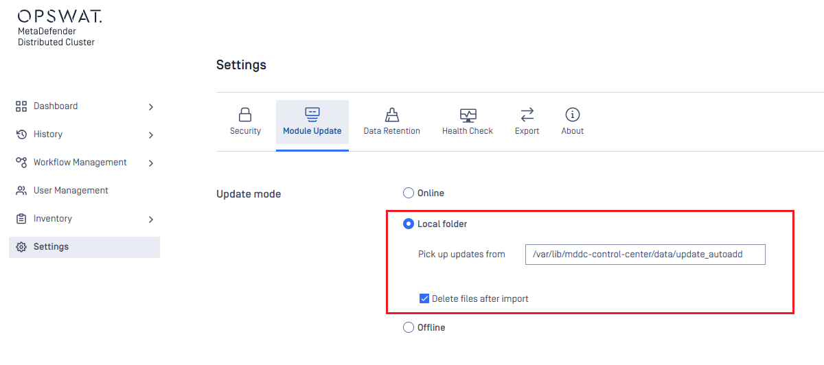
Task: Click the Health Check monitor icon
Action: click(468, 115)
